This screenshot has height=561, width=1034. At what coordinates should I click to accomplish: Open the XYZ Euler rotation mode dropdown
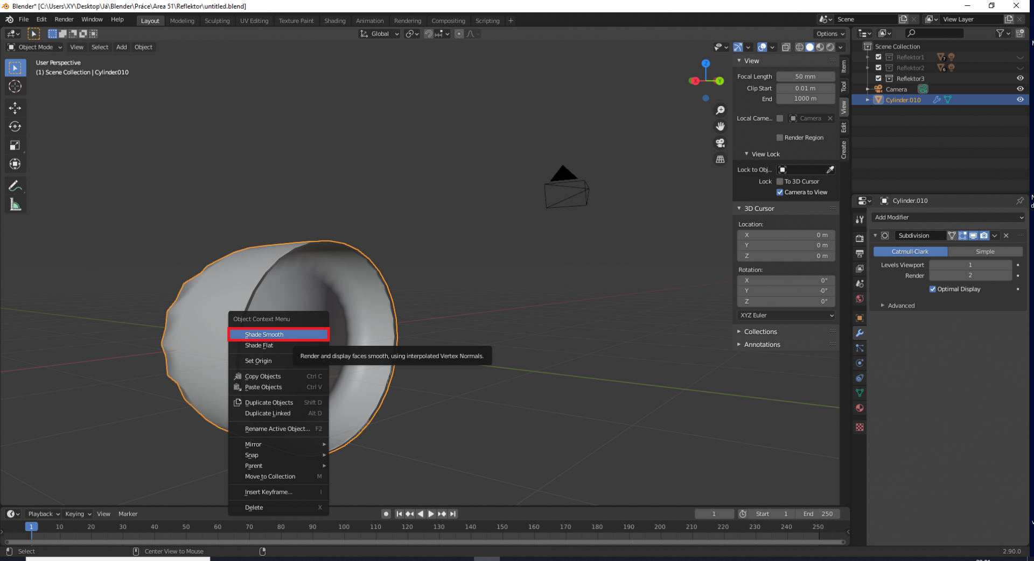(786, 315)
